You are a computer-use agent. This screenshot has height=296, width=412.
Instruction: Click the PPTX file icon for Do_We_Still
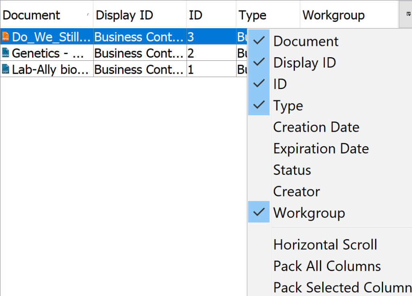coord(6,37)
